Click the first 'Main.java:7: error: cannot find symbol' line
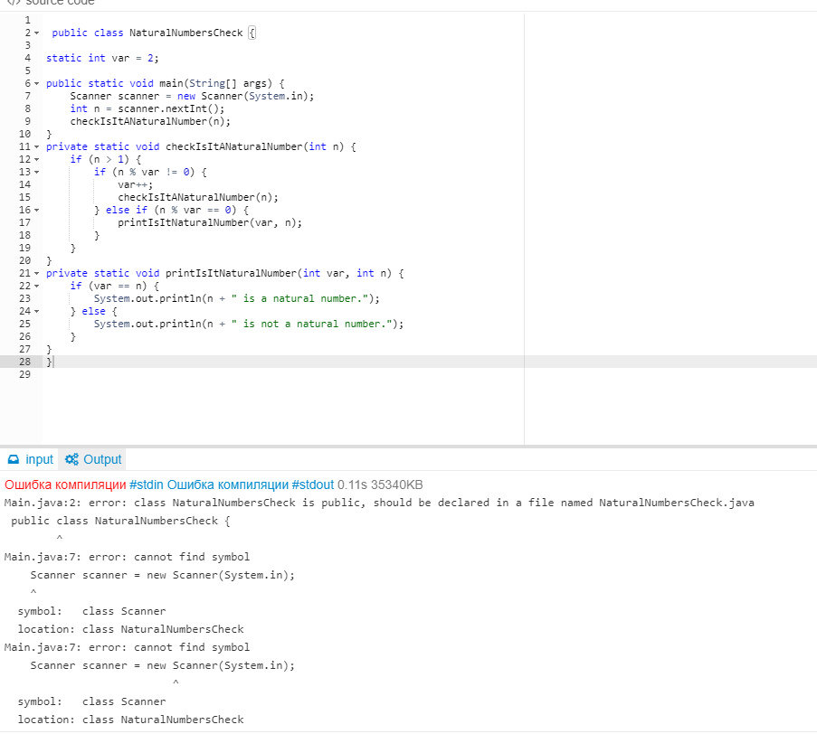This screenshot has height=734, width=817. (128, 557)
